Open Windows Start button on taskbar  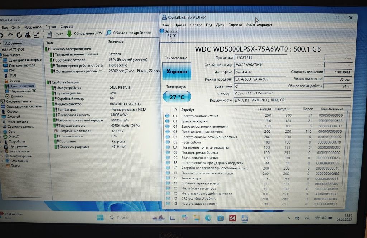[100, 218]
